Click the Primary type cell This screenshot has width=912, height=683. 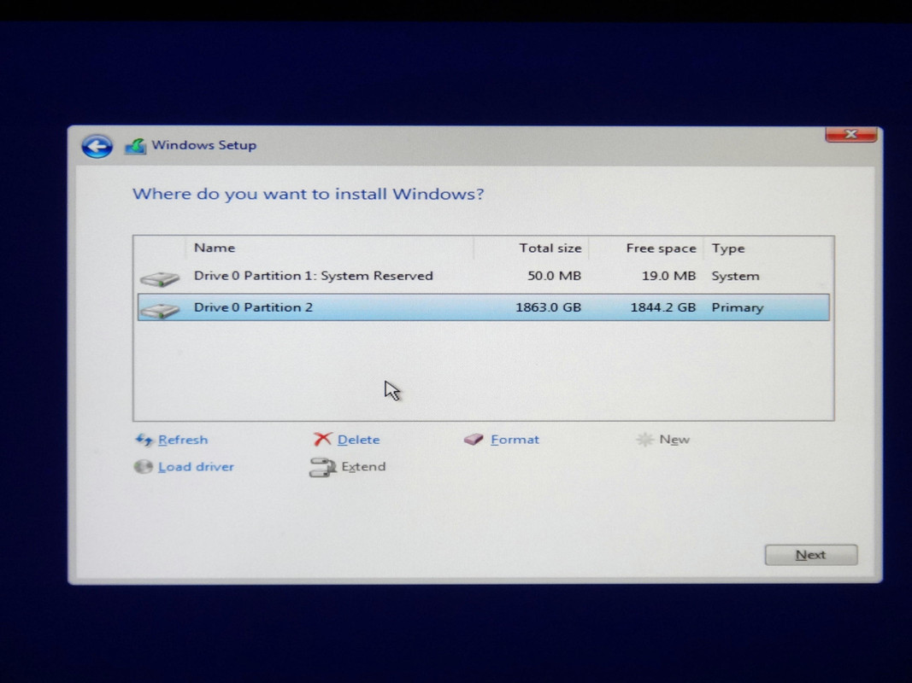tap(737, 308)
